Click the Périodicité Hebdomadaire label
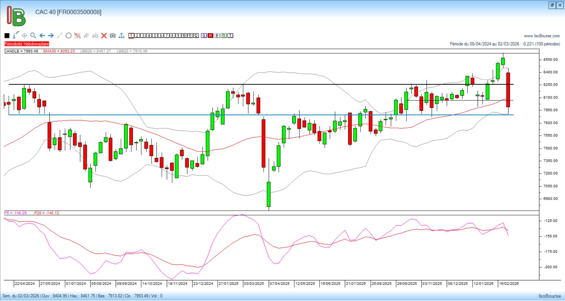 [x=27, y=44]
